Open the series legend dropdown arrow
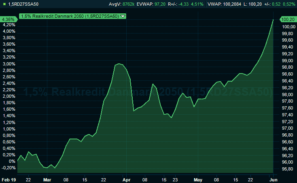The width and height of the screenshot is (297, 183). coord(123,16)
